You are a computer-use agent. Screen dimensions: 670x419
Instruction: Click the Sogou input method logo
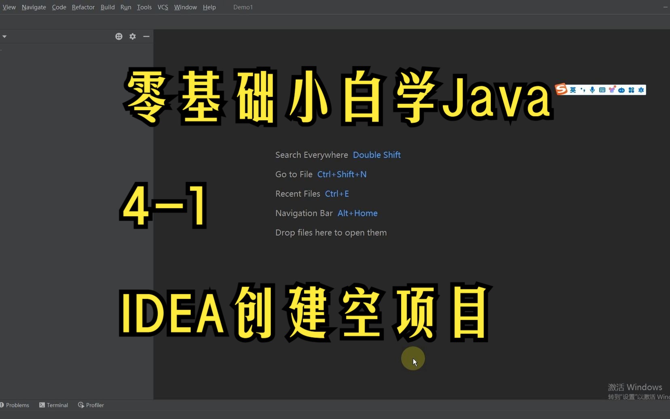point(561,89)
